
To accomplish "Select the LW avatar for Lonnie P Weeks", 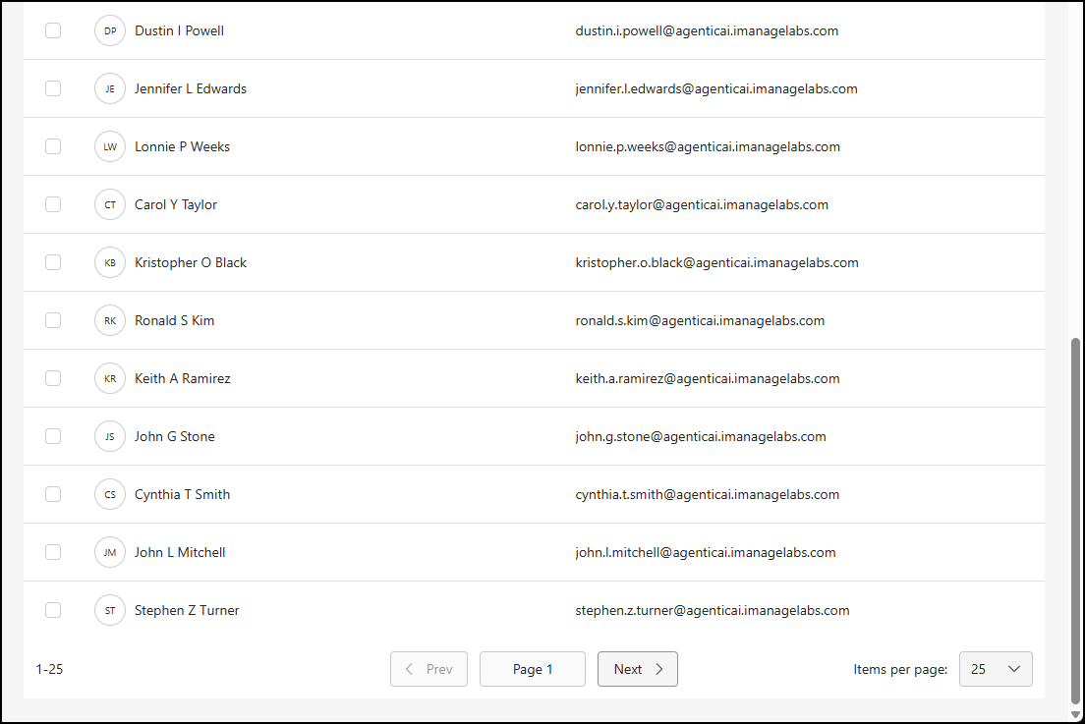I will [x=110, y=146].
